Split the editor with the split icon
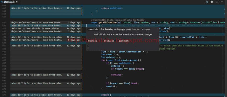 pyautogui.click(x=217, y=2)
